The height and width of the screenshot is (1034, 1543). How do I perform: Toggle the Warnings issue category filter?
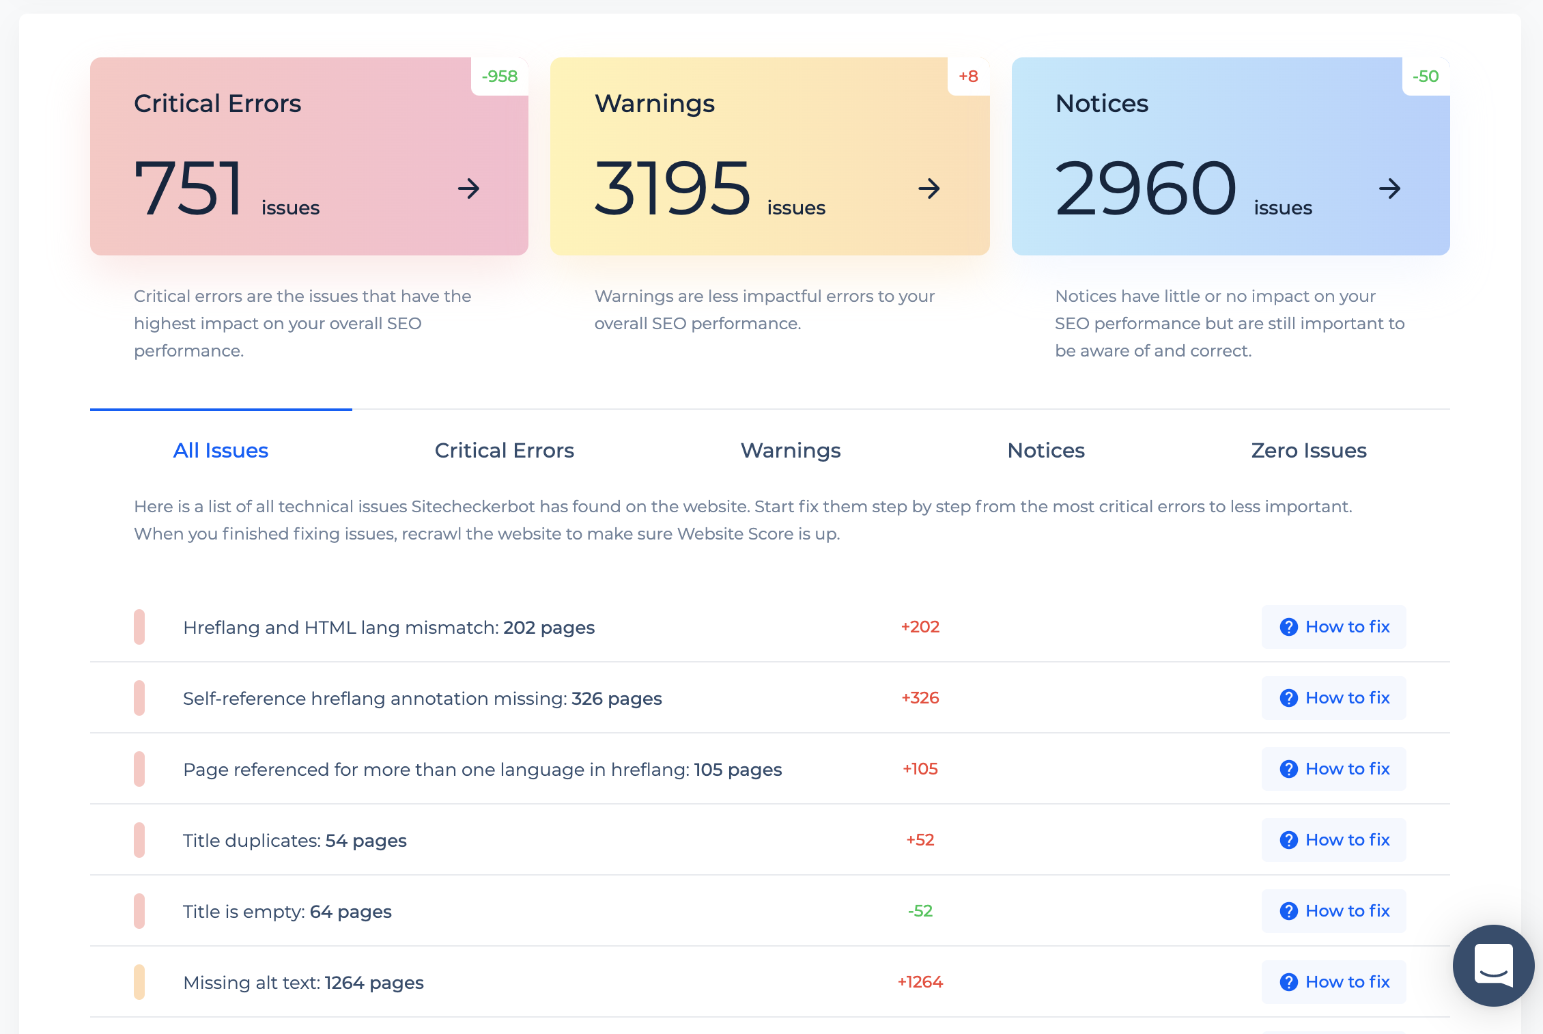(x=791, y=450)
